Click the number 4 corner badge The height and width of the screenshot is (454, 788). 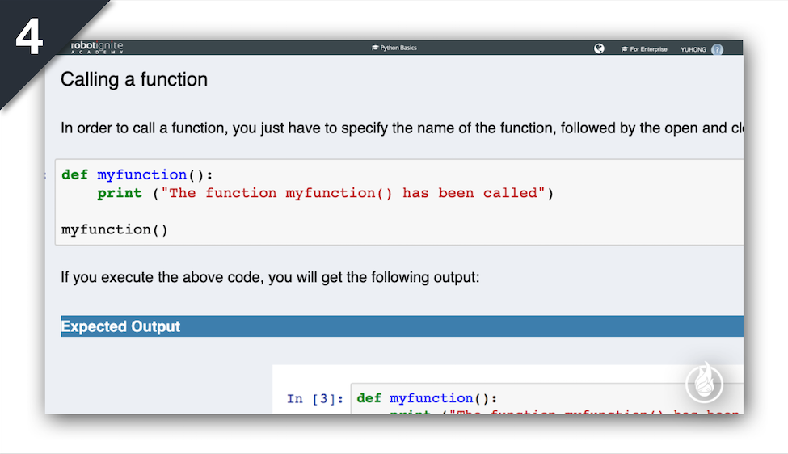pos(29,38)
